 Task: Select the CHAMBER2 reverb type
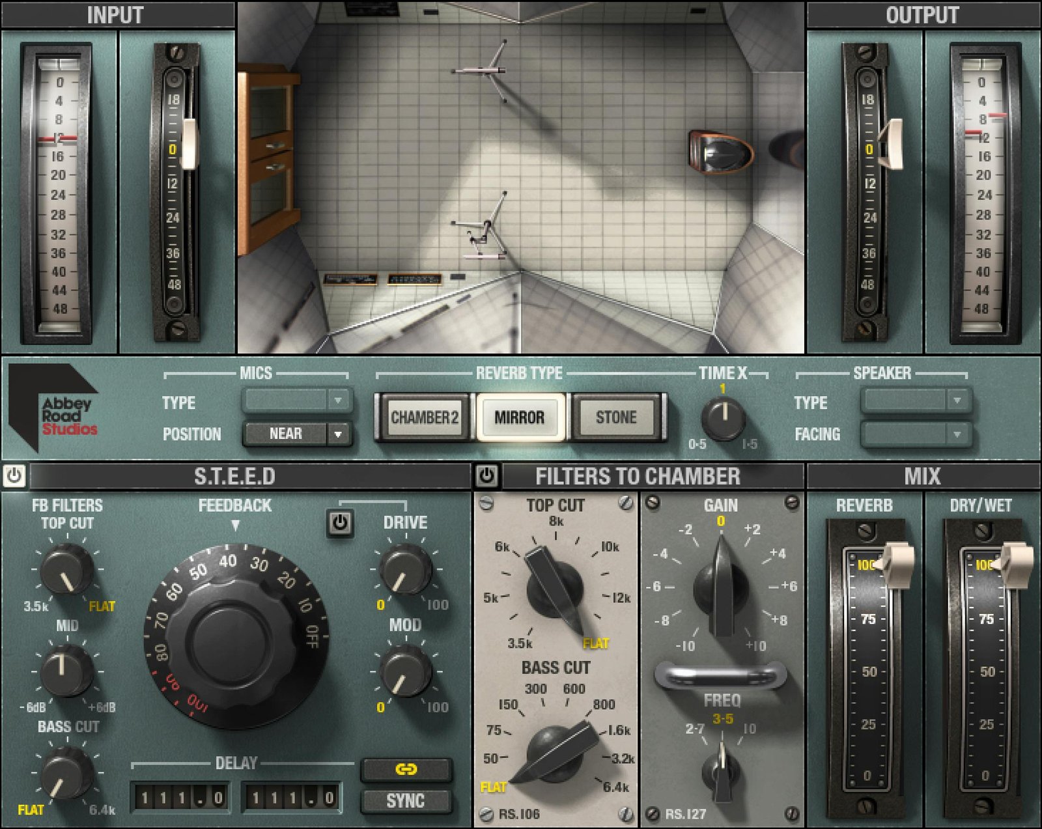(x=424, y=417)
